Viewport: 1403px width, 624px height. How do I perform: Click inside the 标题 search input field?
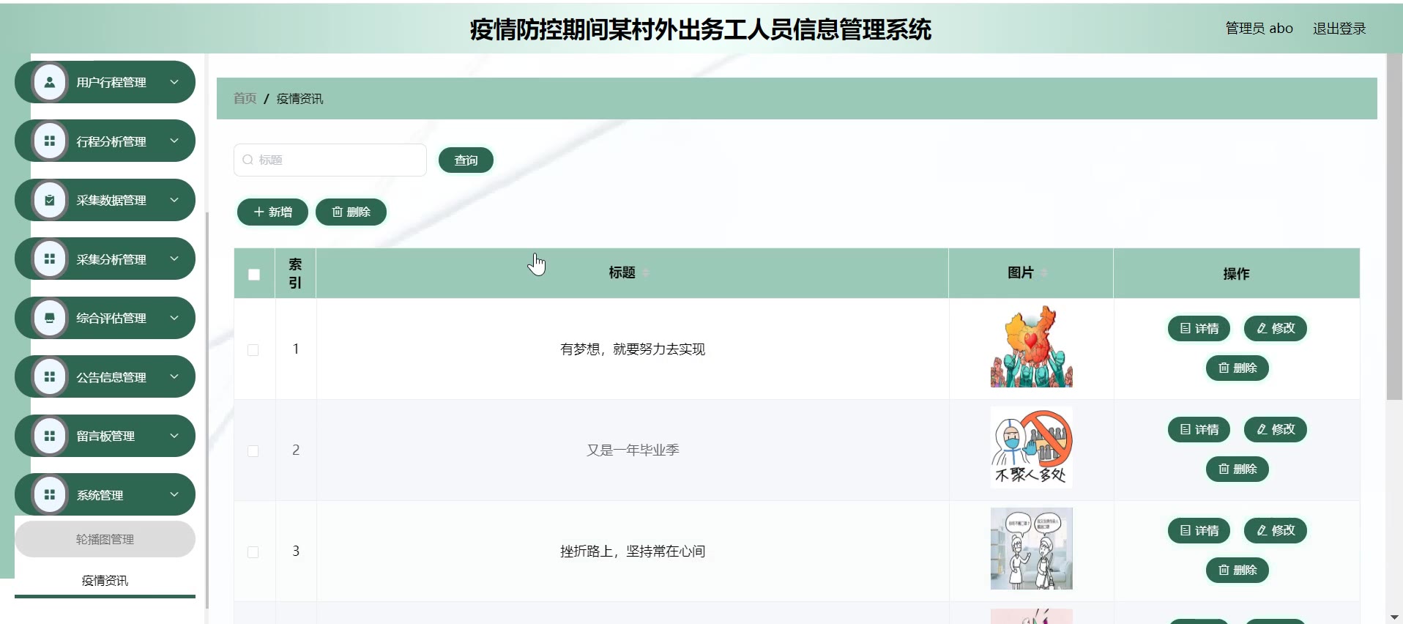click(x=330, y=160)
